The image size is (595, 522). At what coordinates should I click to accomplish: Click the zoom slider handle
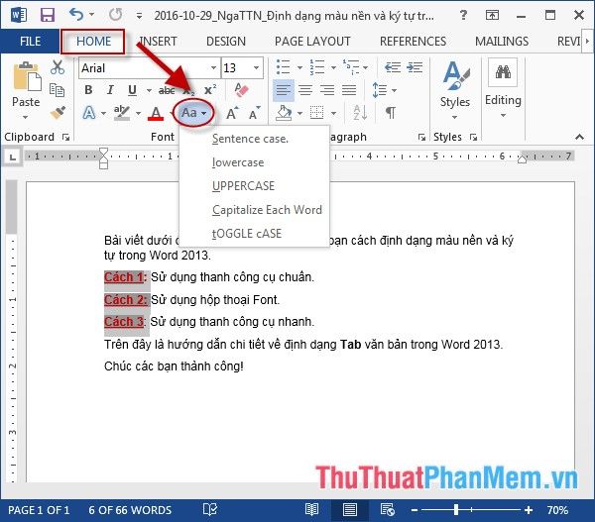[456, 510]
